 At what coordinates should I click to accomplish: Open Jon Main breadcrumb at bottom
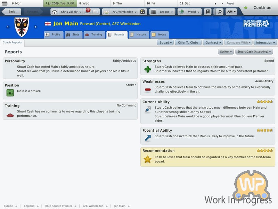coord(122,206)
